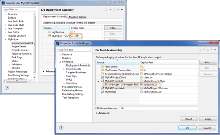
Task: Click ../lib deploy path in EJB dialog
Action: click(76, 36)
